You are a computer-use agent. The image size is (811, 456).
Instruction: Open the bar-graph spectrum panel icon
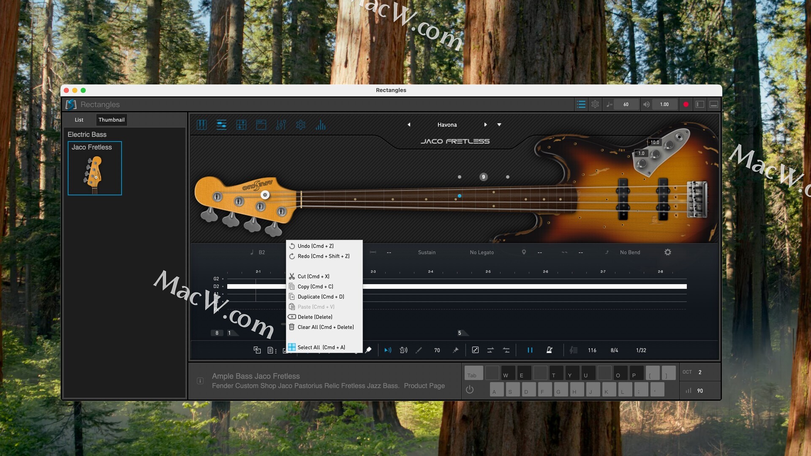point(321,125)
